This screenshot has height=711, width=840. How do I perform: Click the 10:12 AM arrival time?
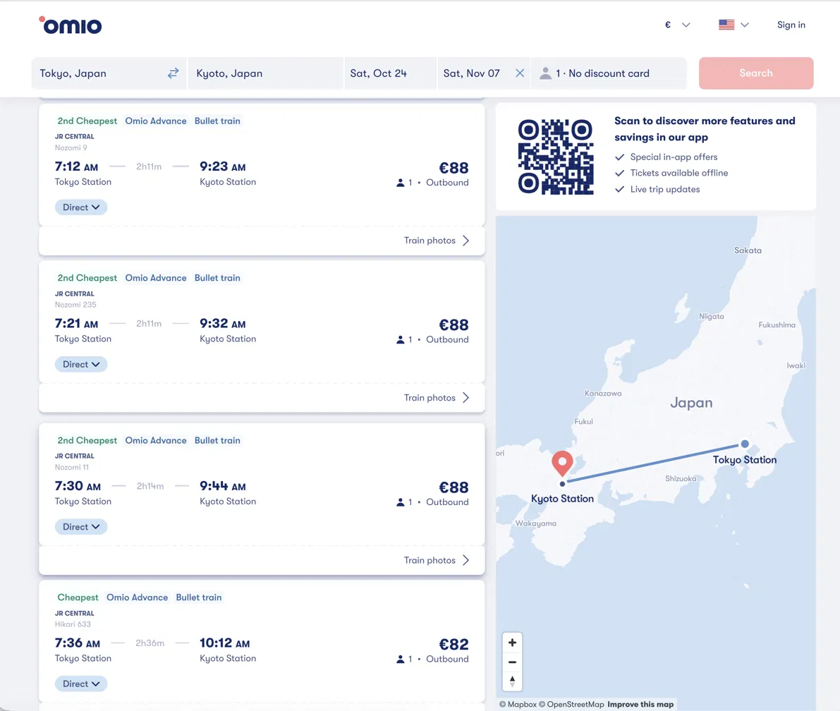coord(224,643)
